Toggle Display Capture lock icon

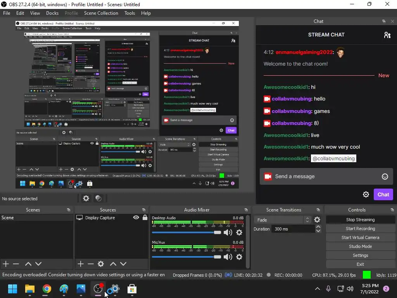coord(145,217)
